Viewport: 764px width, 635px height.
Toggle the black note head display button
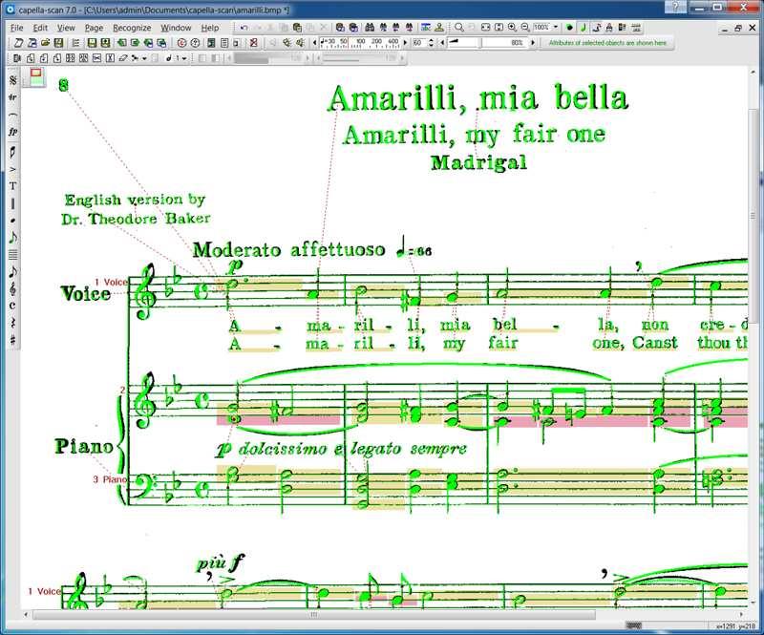pyautogui.click(x=569, y=28)
